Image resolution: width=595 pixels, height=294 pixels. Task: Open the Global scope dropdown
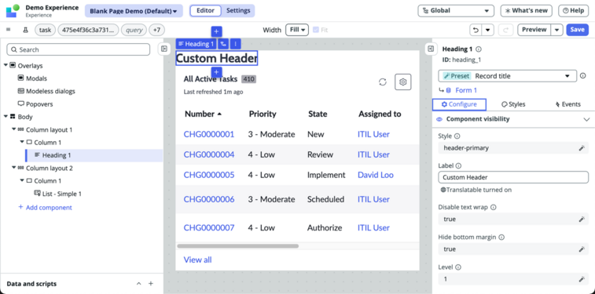[456, 11]
